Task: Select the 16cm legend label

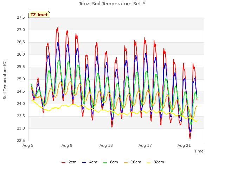Action: 136,162
